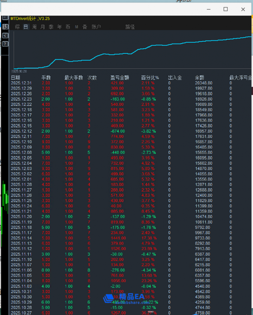Click the minus icon atop the left sidebar
The height and width of the screenshot is (315, 253).
tap(5, 18)
